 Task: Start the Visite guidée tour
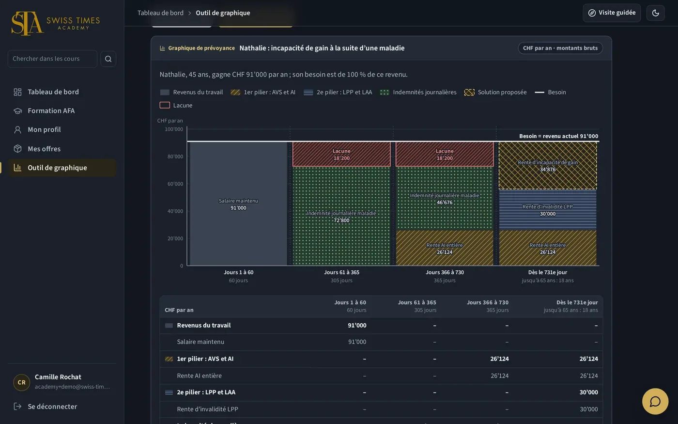pyautogui.click(x=612, y=13)
